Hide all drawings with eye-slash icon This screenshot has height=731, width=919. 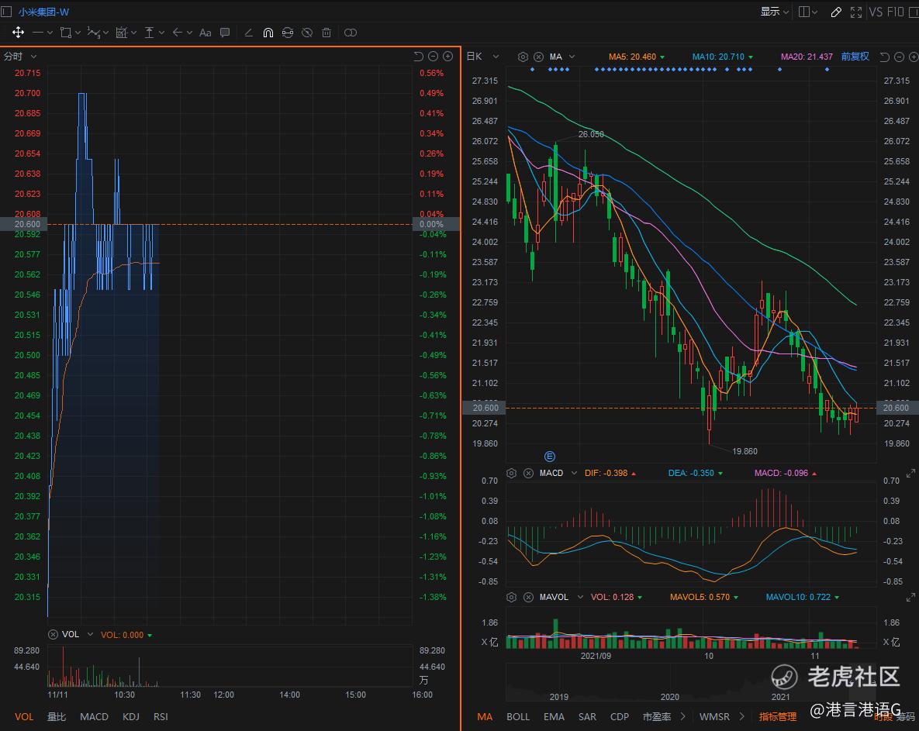(306, 33)
